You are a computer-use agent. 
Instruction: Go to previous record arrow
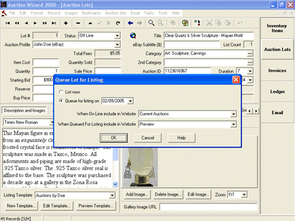point(26,23)
